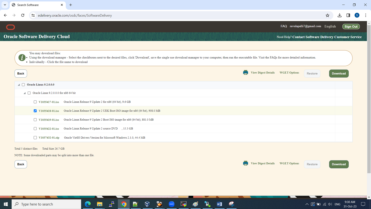Click Windows taskbar search box
371x209 pixels.
tap(46, 204)
